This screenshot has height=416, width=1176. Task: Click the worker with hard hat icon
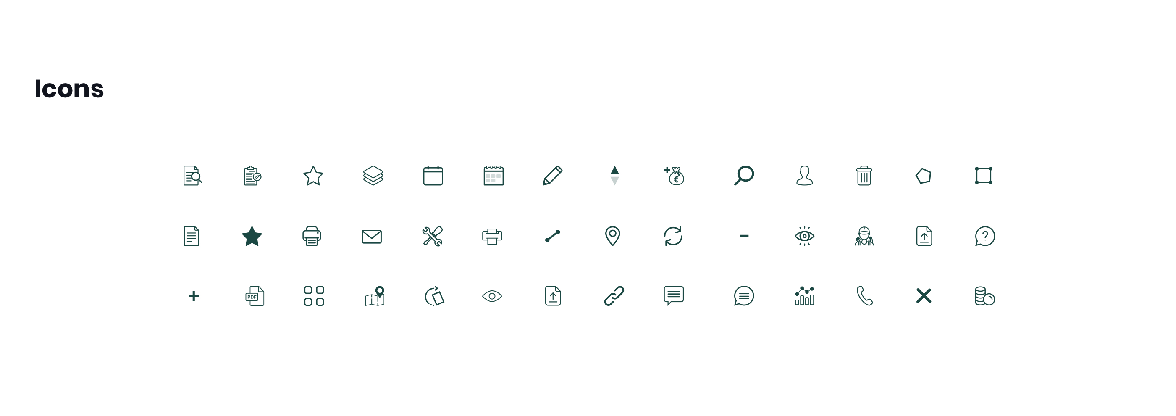click(864, 236)
